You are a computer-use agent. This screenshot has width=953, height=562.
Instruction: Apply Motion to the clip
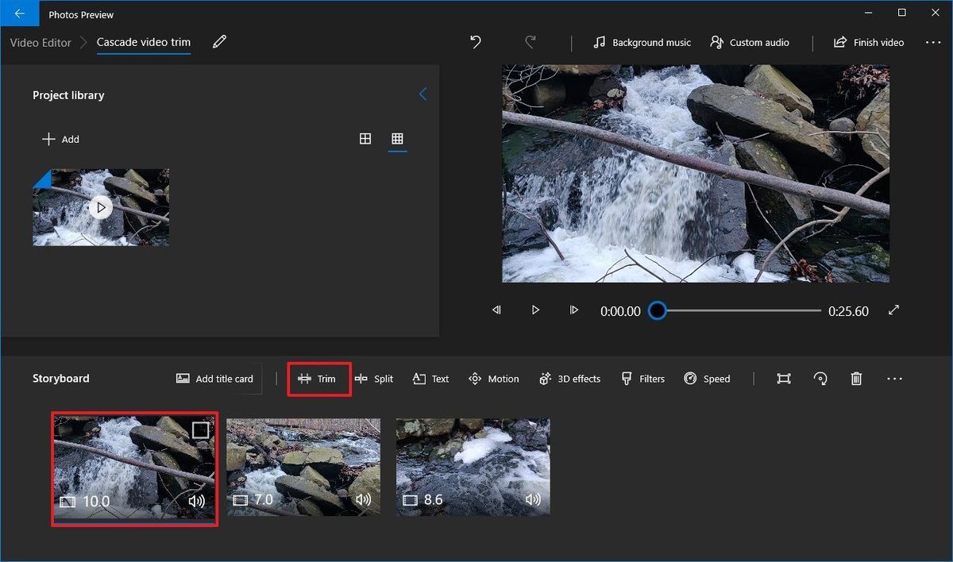pos(493,379)
